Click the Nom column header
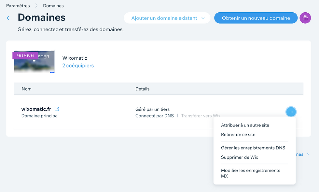The height and width of the screenshot is (192, 319). (x=27, y=89)
